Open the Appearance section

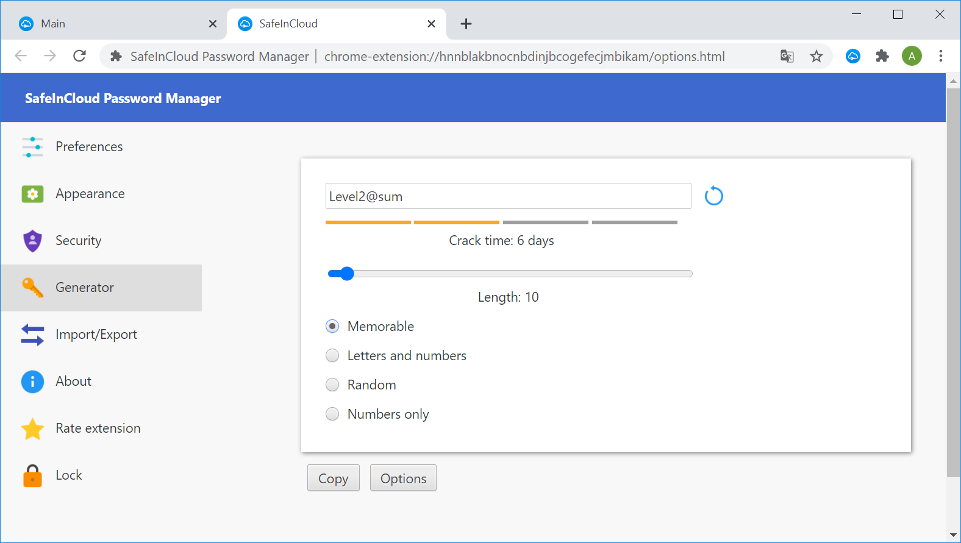coord(101,194)
